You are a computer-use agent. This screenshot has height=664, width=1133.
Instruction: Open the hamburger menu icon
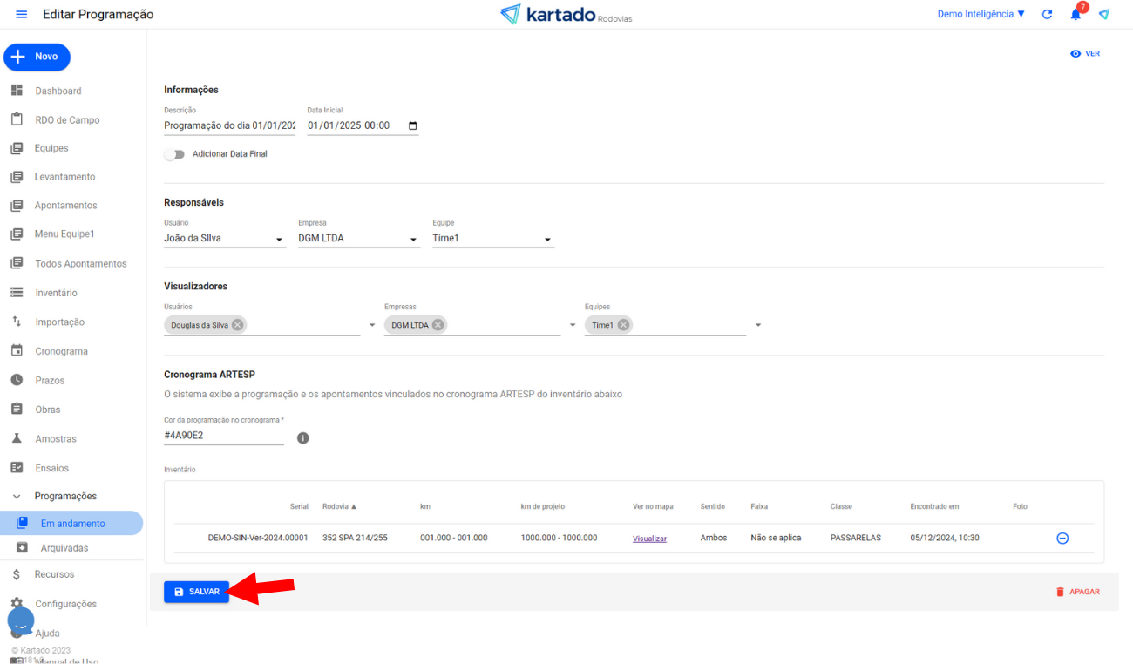22,15
